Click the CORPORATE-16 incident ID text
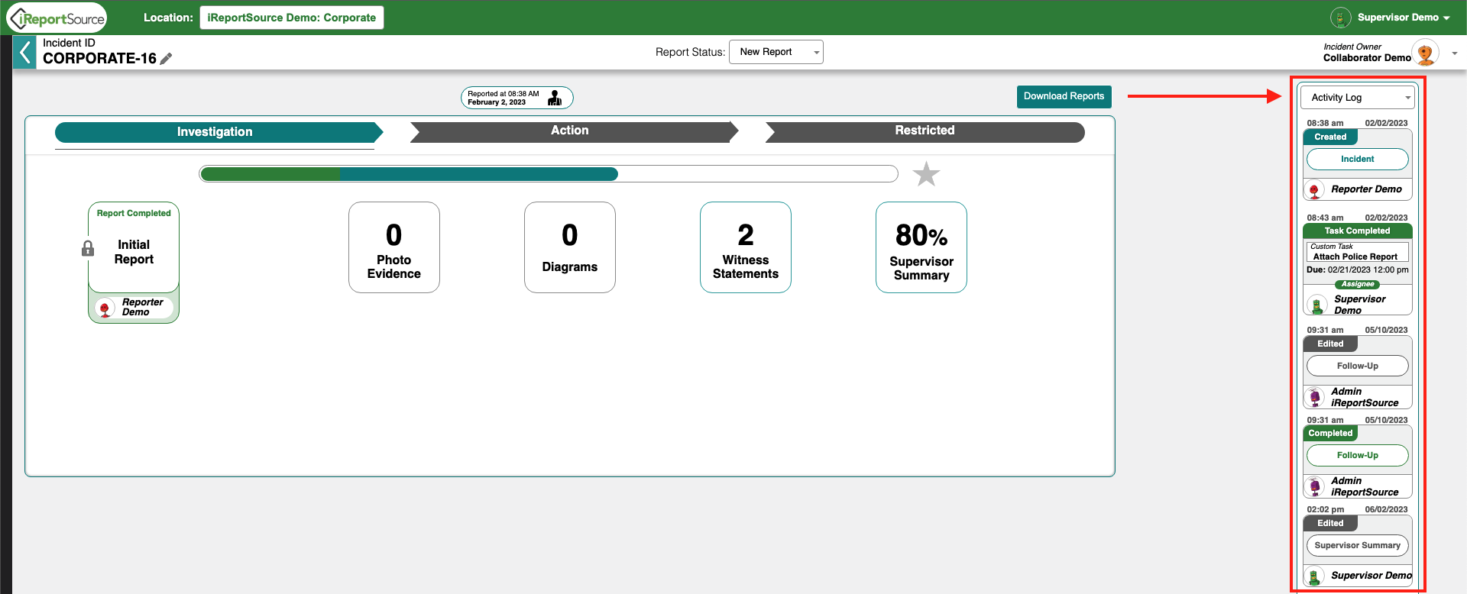This screenshot has height=594, width=1467. [99, 59]
